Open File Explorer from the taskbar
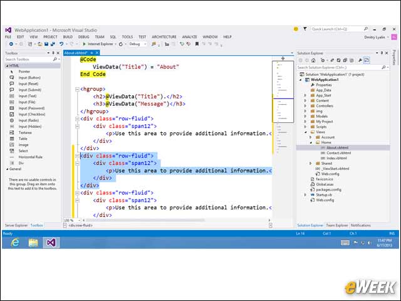 (33, 242)
